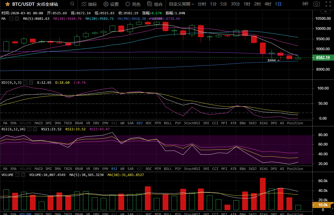Click the favorite star beside BTC/USDT
334x215 pixels.
pyautogui.click(x=7, y=4)
